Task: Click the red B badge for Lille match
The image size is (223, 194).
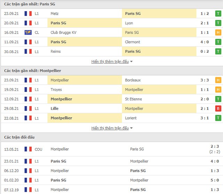Action: click(218, 109)
